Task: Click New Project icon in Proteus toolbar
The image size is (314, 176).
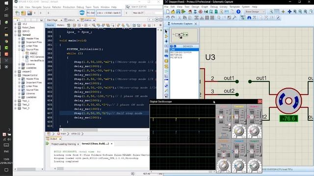Action: point(168,12)
